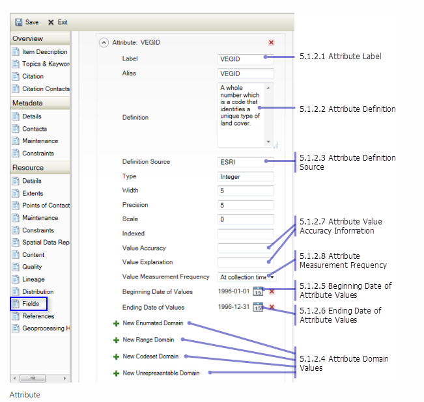Collapse the Attribute: VEGID section
The height and width of the screenshot is (402, 424).
click(104, 42)
